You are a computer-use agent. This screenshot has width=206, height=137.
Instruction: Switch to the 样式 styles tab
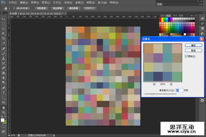175,16
